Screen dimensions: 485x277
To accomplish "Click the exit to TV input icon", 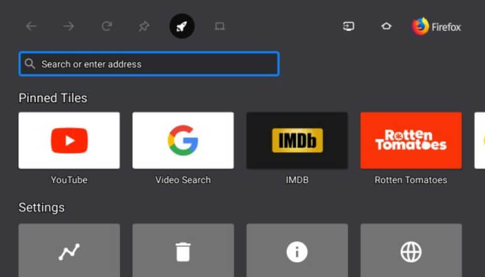I will (348, 26).
